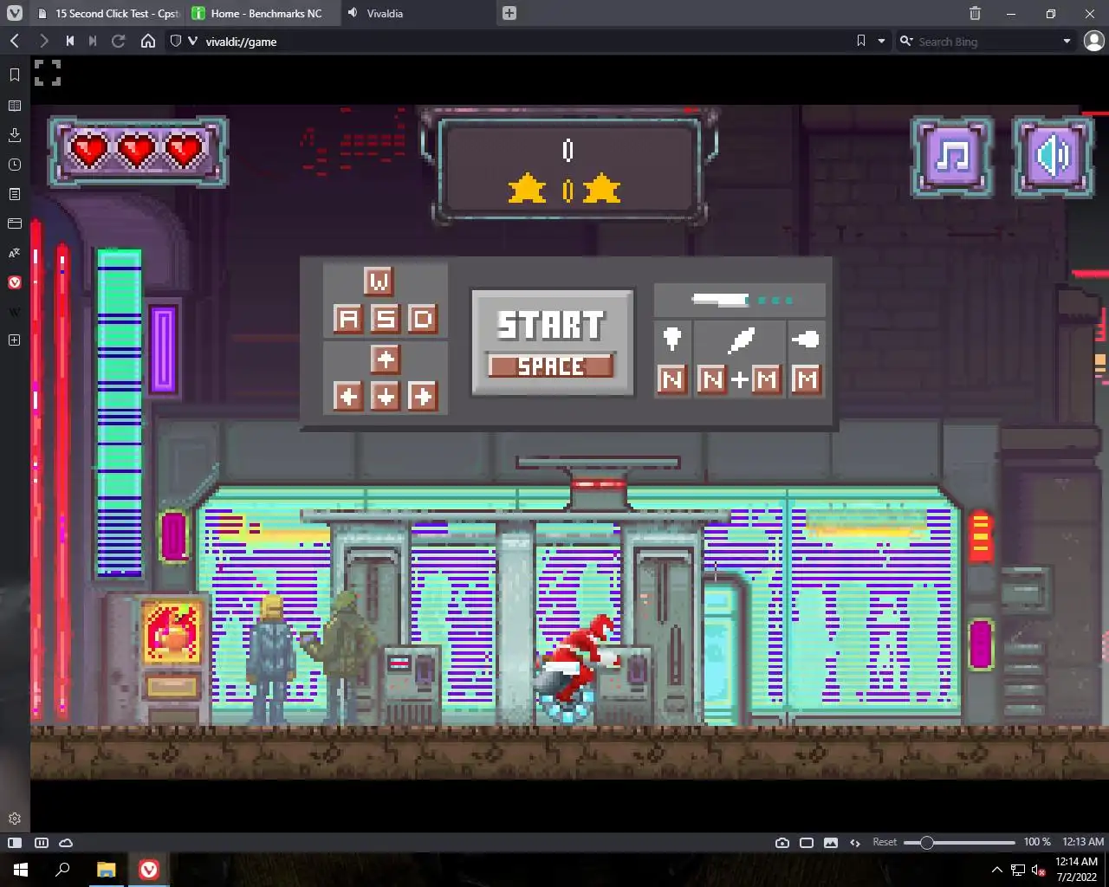
Task: Switch to the Home - Benchmarks NC tab
Action: click(x=262, y=13)
